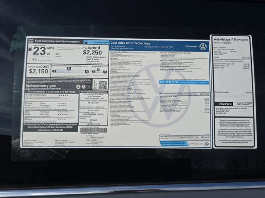
Task: Click the QR code next to fueleconomy.gov
Action: tap(103, 85)
